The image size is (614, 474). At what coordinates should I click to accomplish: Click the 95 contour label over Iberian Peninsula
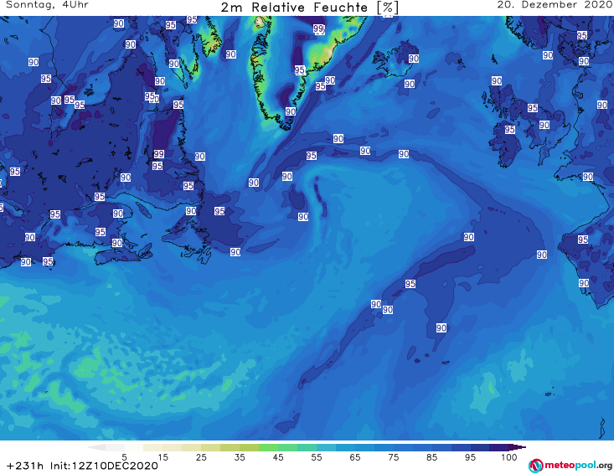point(583,240)
